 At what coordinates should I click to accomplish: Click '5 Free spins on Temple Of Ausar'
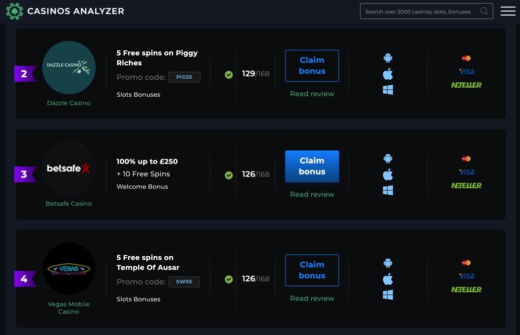148,262
